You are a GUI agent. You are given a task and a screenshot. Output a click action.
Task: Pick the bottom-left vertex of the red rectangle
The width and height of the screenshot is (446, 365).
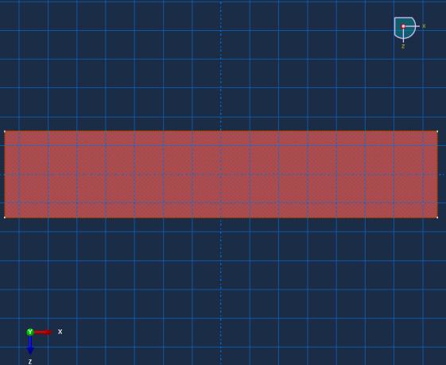click(5, 217)
